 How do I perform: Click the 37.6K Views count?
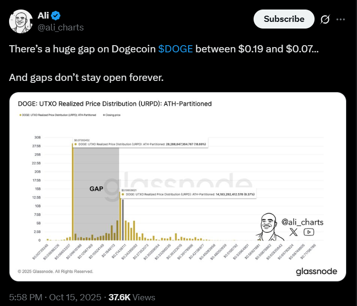click(x=132, y=297)
